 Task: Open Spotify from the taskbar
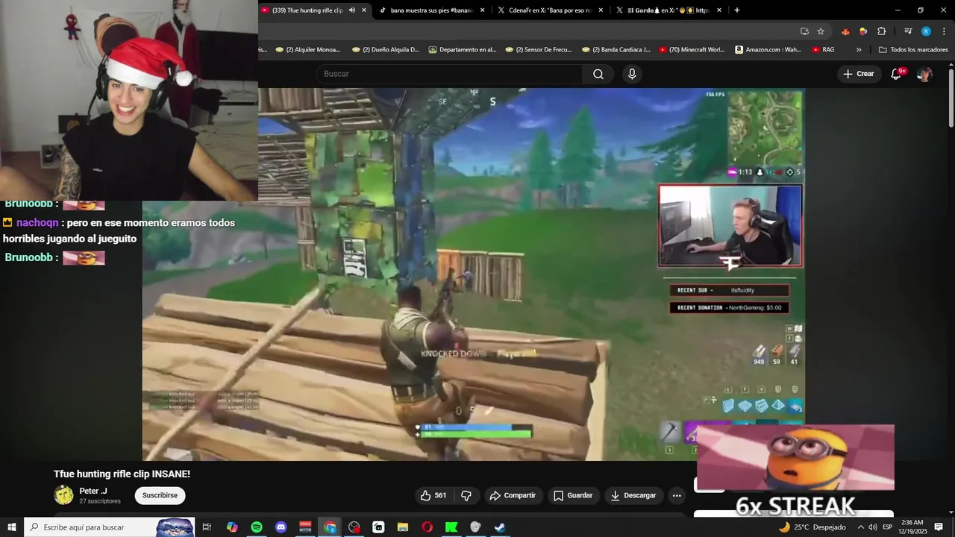point(257,527)
